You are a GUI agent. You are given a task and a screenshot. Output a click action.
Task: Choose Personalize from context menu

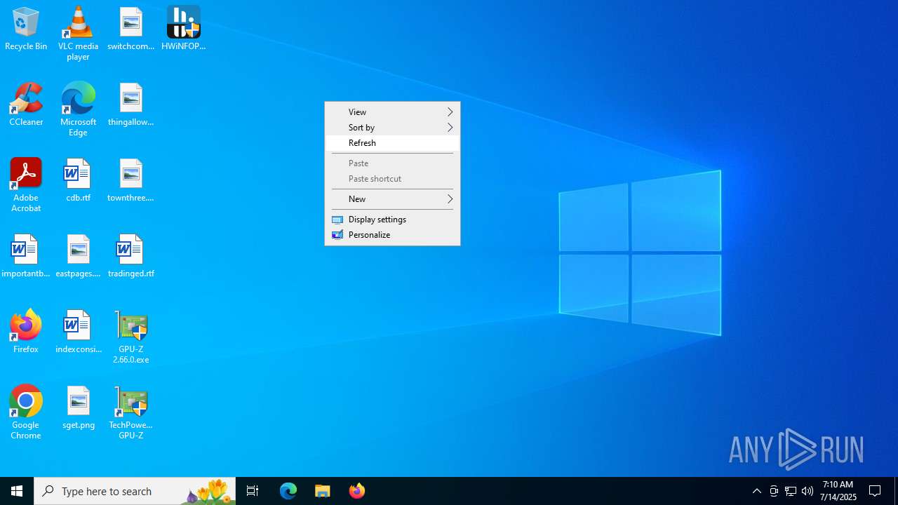coord(392,235)
